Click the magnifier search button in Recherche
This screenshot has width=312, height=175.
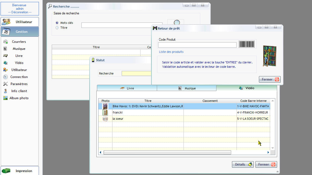[176, 22]
